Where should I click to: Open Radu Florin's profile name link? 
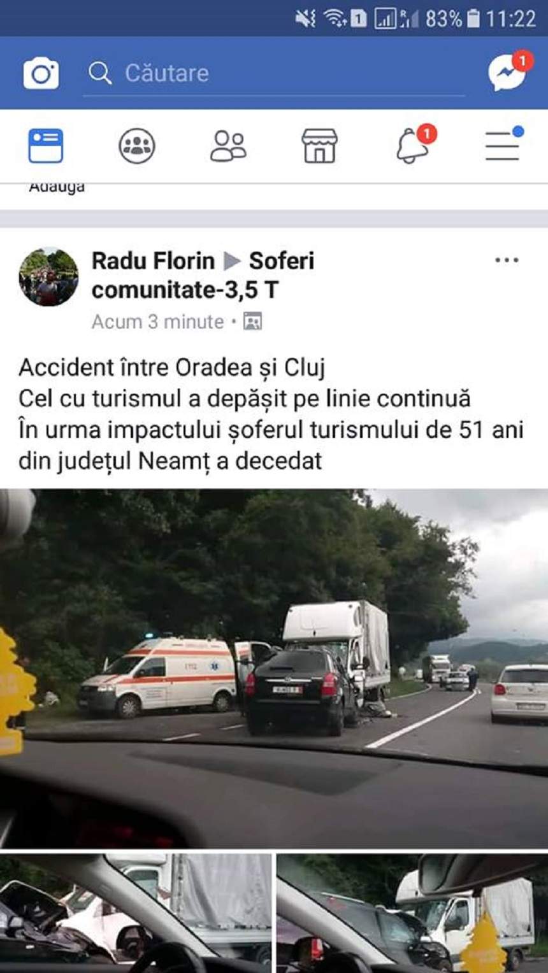click(x=153, y=261)
